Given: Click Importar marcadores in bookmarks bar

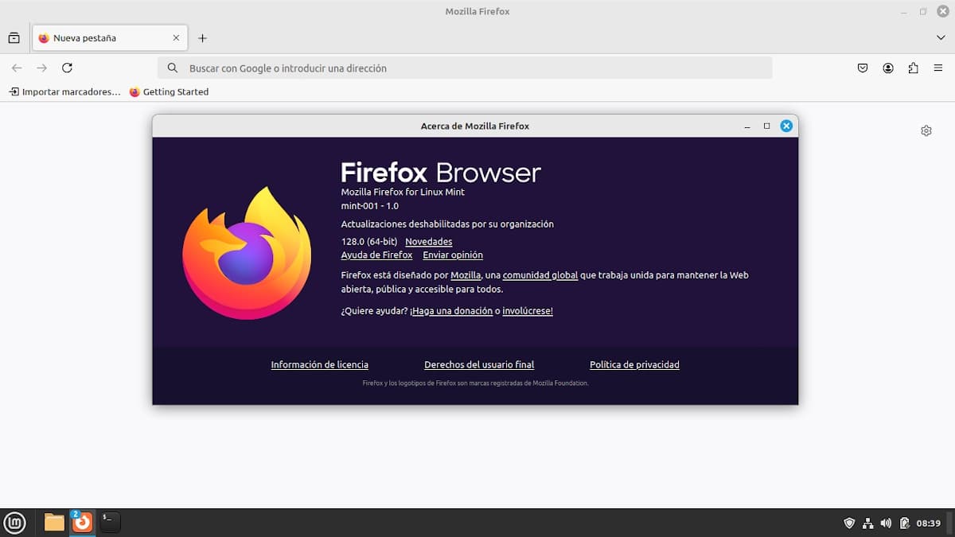Looking at the screenshot, I should 63,91.
